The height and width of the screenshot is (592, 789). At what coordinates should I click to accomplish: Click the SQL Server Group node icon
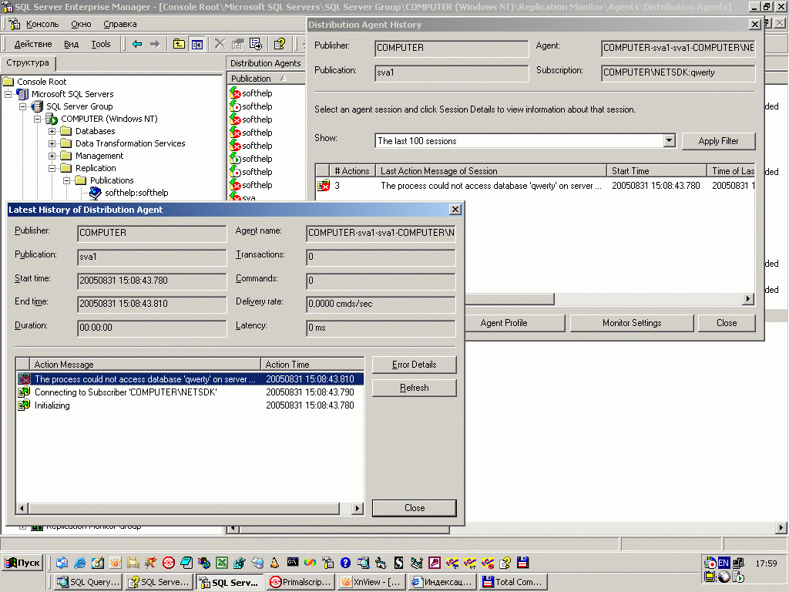tap(37, 106)
